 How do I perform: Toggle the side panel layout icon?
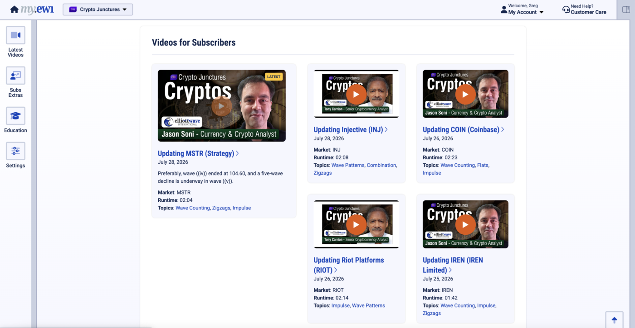point(626,10)
